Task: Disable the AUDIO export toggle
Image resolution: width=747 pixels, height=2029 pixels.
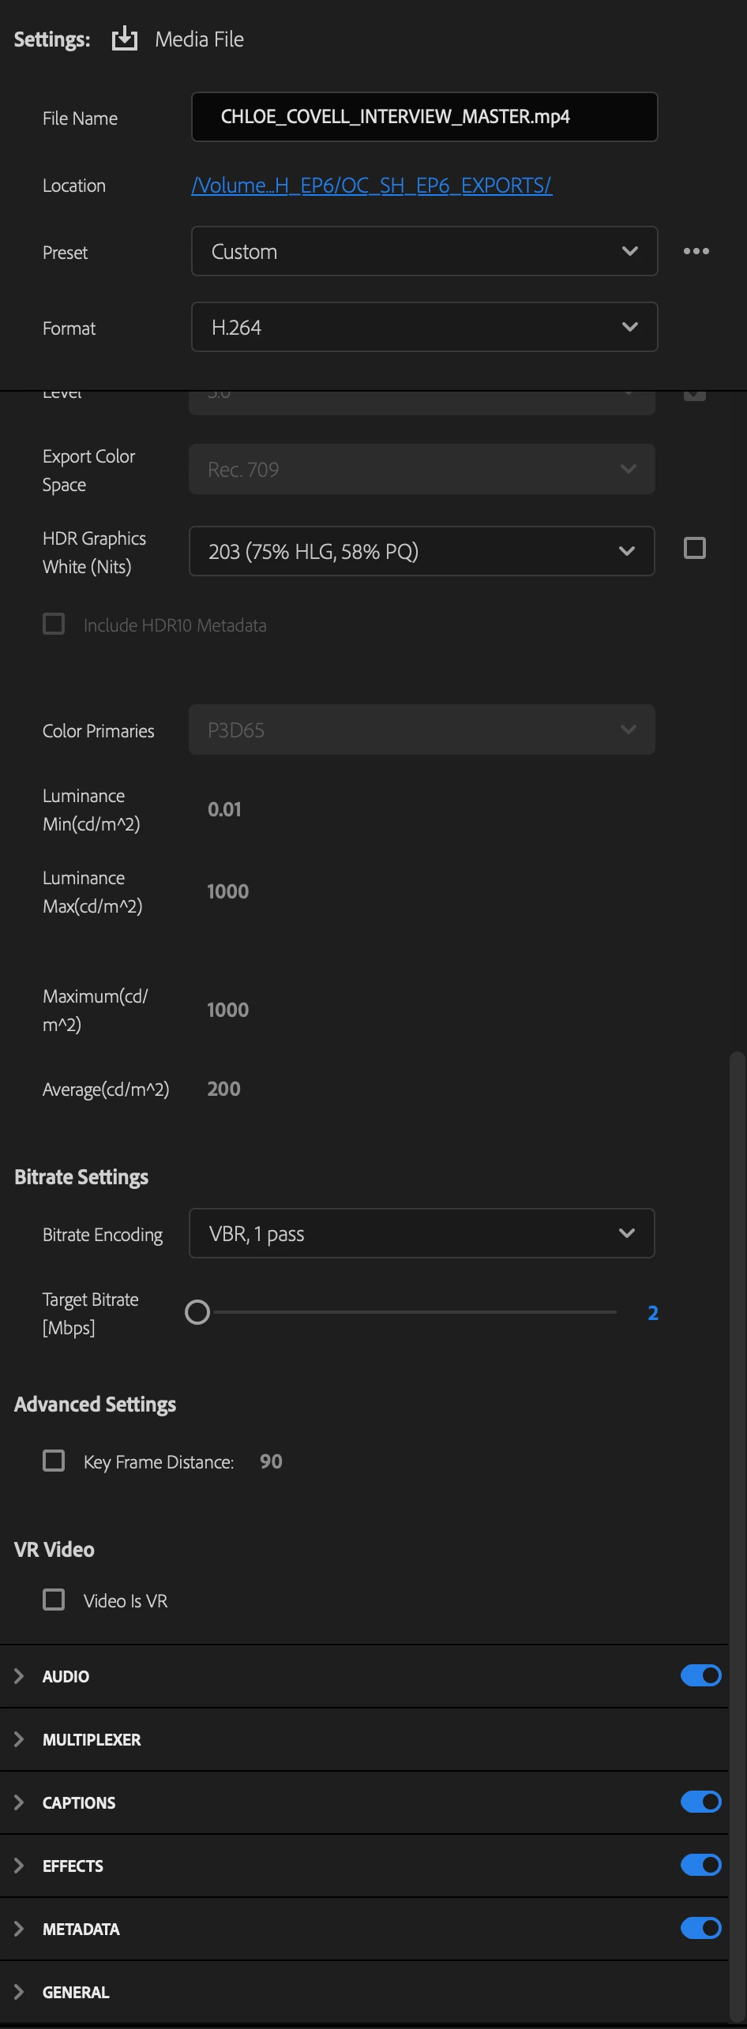Action: (x=700, y=1675)
